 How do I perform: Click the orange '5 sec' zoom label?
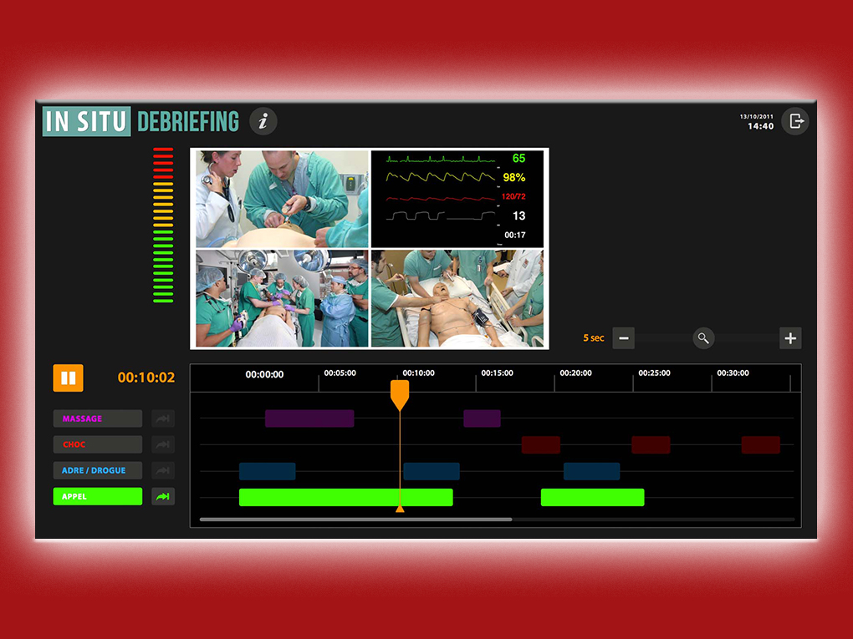tap(594, 338)
